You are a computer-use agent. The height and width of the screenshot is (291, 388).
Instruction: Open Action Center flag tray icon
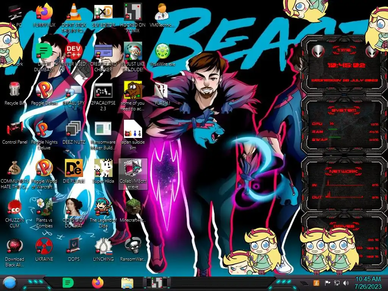coord(327,283)
